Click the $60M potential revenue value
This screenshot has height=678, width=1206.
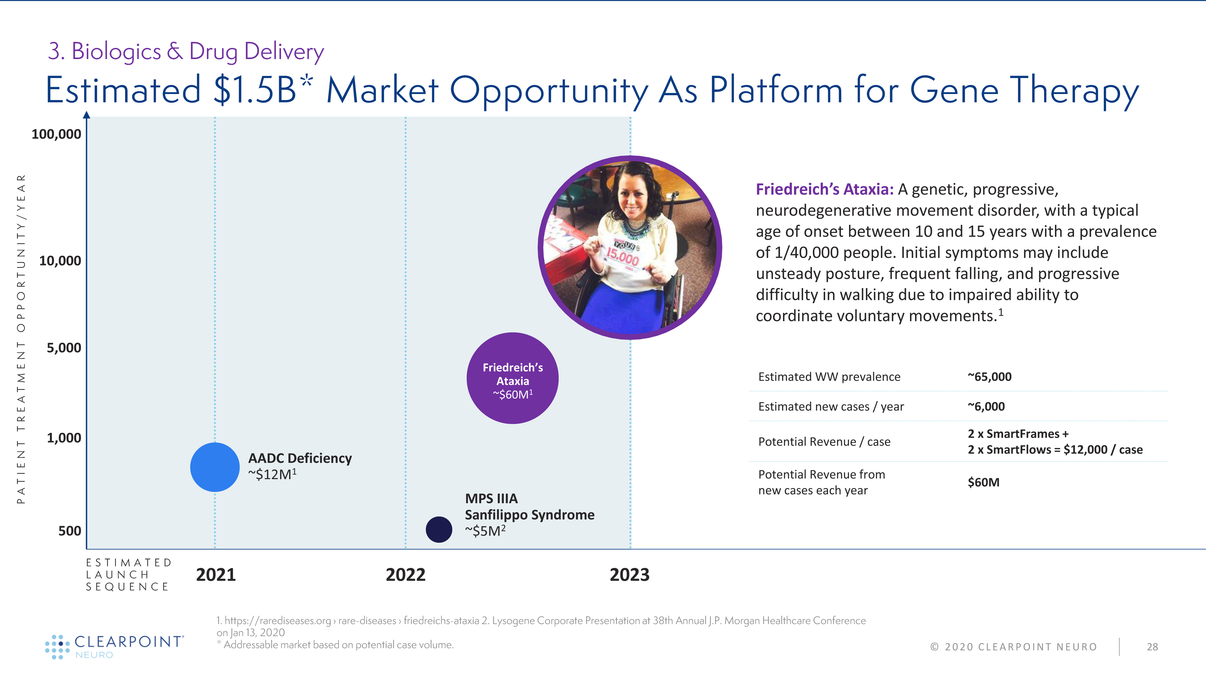click(983, 482)
